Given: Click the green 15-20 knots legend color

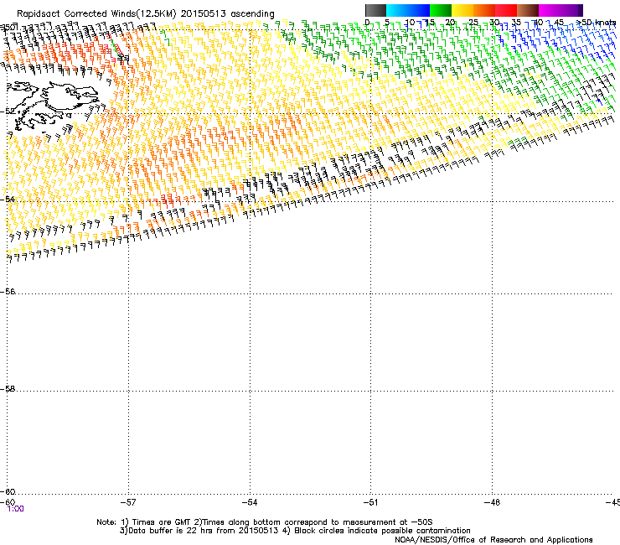Looking at the screenshot, I should (x=441, y=10).
